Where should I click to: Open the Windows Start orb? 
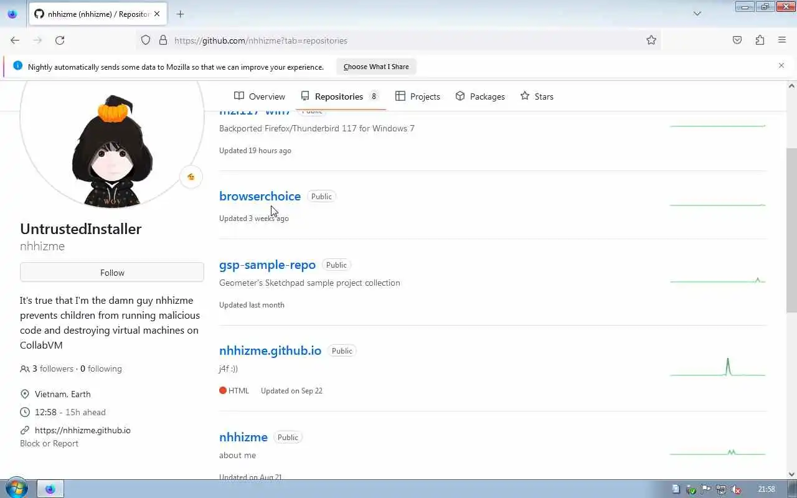pyautogui.click(x=16, y=489)
